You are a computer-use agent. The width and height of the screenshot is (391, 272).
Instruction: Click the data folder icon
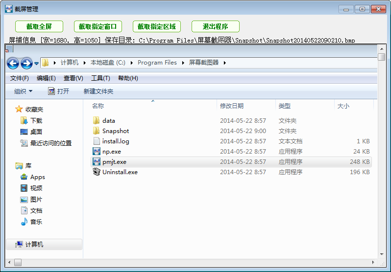tap(96, 120)
